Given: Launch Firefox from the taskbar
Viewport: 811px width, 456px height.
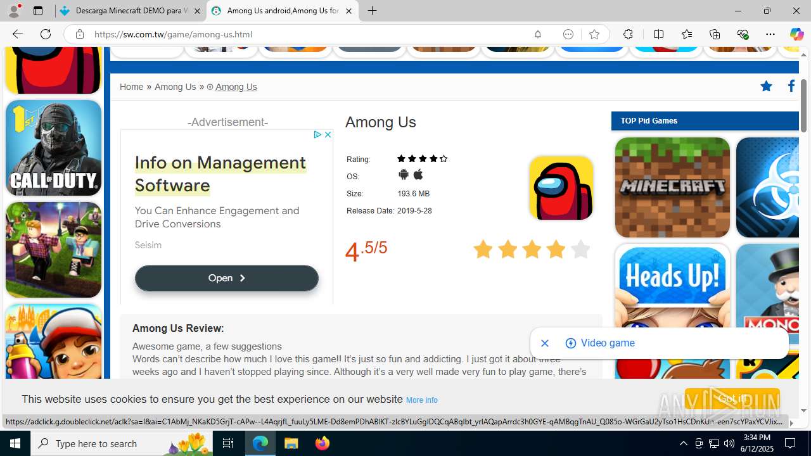Looking at the screenshot, I should pyautogui.click(x=322, y=443).
